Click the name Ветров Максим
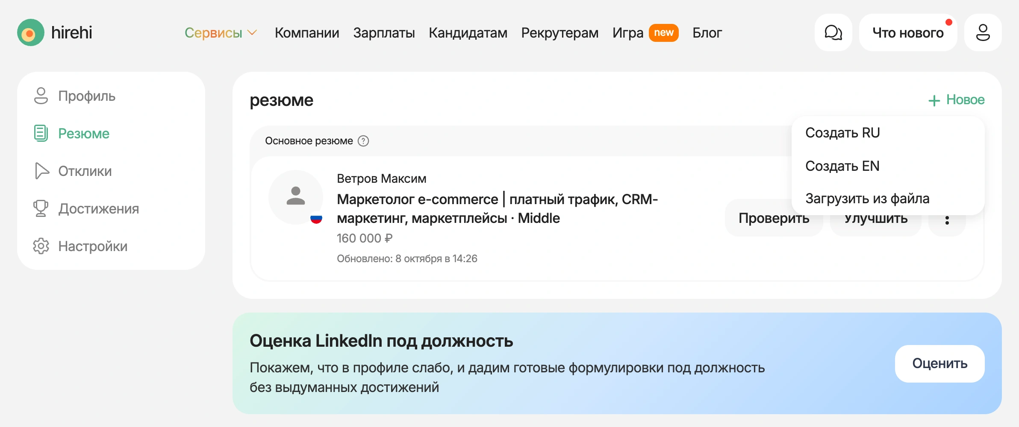The width and height of the screenshot is (1019, 427). point(381,178)
